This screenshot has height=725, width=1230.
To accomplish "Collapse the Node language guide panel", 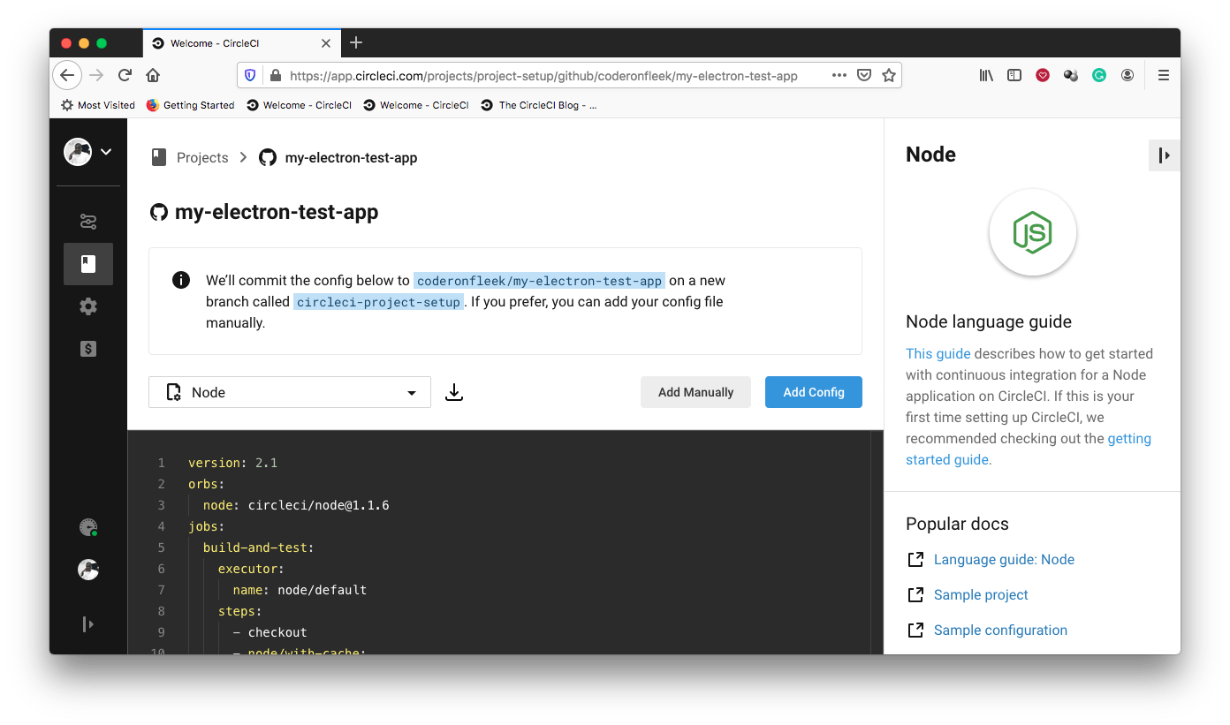I will tap(1164, 155).
